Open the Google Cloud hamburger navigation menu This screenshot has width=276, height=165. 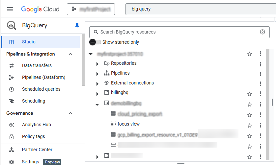point(10,9)
